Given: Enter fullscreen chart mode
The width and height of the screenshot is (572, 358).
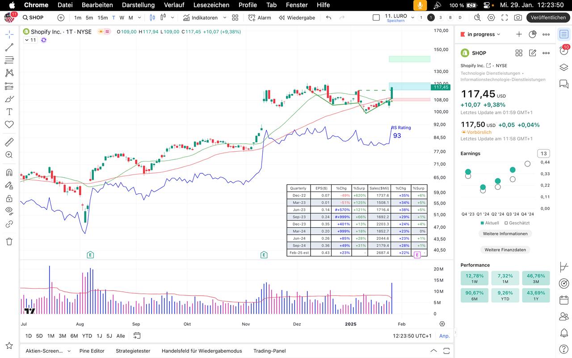Looking at the screenshot, I should tap(505, 17).
